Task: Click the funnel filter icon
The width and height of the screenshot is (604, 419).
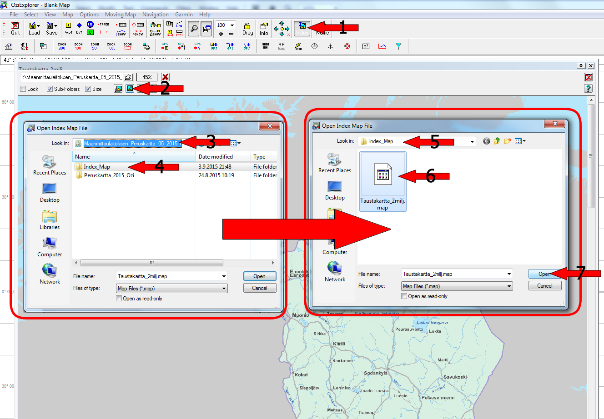Action: click(x=398, y=46)
